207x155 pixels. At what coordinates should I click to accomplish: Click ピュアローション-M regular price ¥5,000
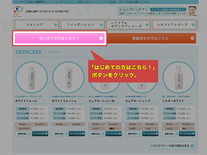pyautogui.click(x=108, y=109)
